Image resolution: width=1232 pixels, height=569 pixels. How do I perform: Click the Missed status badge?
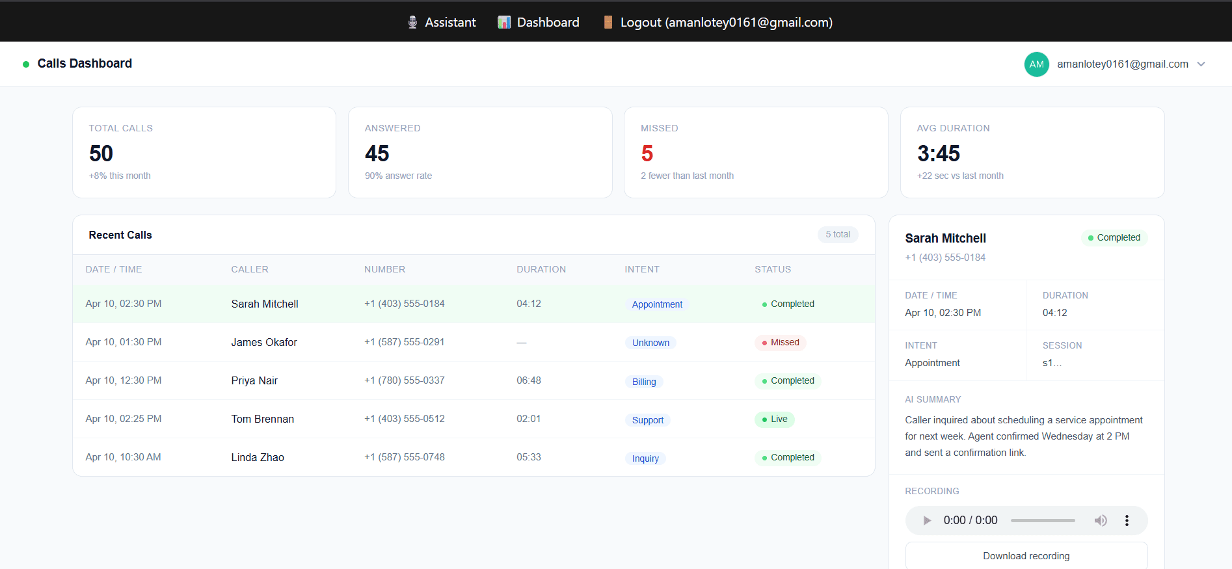coord(781,342)
